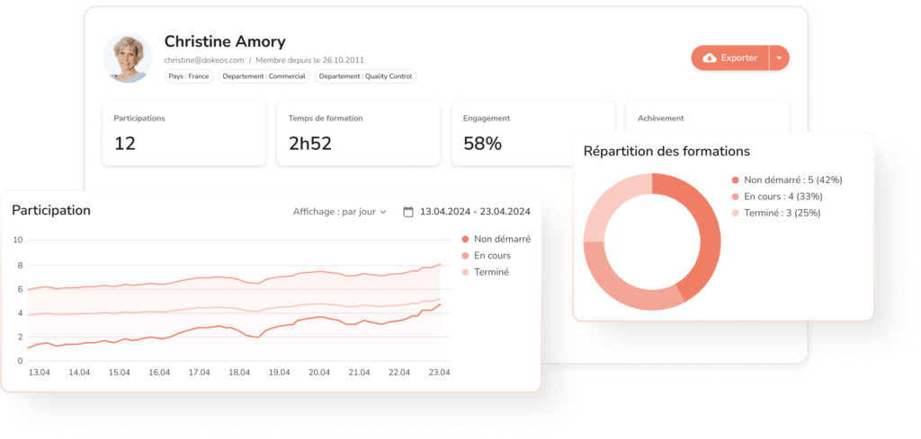921x439 pixels.
Task: Click Christine Amory's profile photo
Action: pyautogui.click(x=128, y=58)
